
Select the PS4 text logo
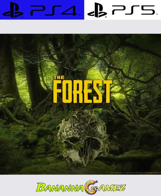pos(53,10)
